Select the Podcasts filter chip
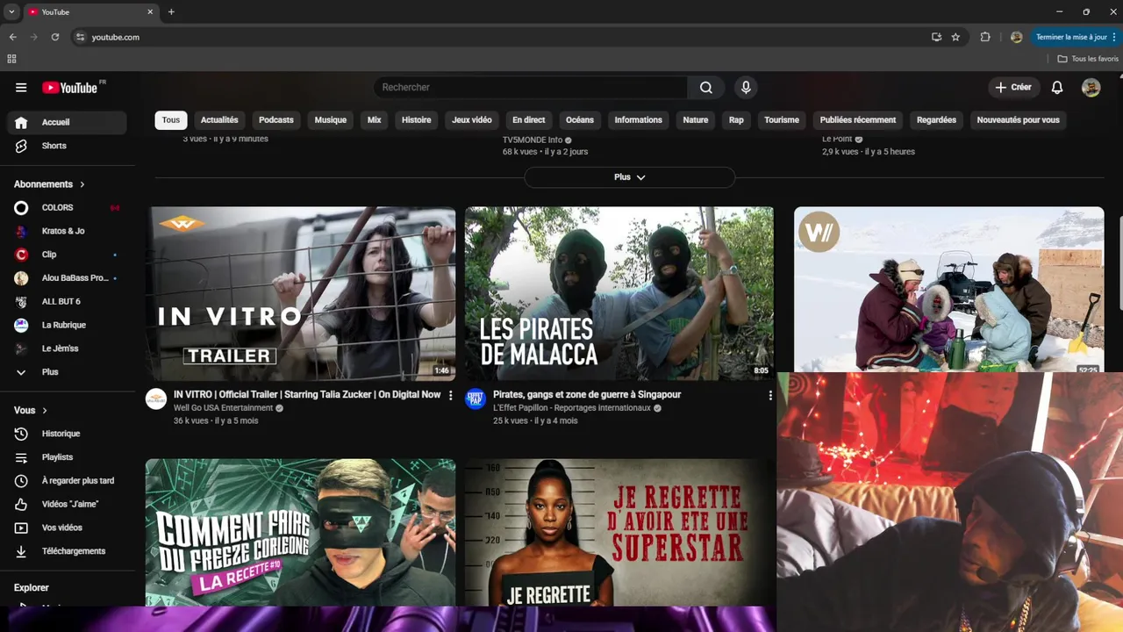The height and width of the screenshot is (632, 1123). tap(276, 120)
